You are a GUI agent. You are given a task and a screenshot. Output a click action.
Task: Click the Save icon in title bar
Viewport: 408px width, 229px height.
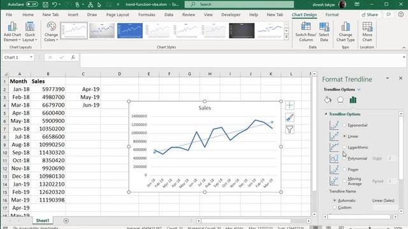(45, 4)
